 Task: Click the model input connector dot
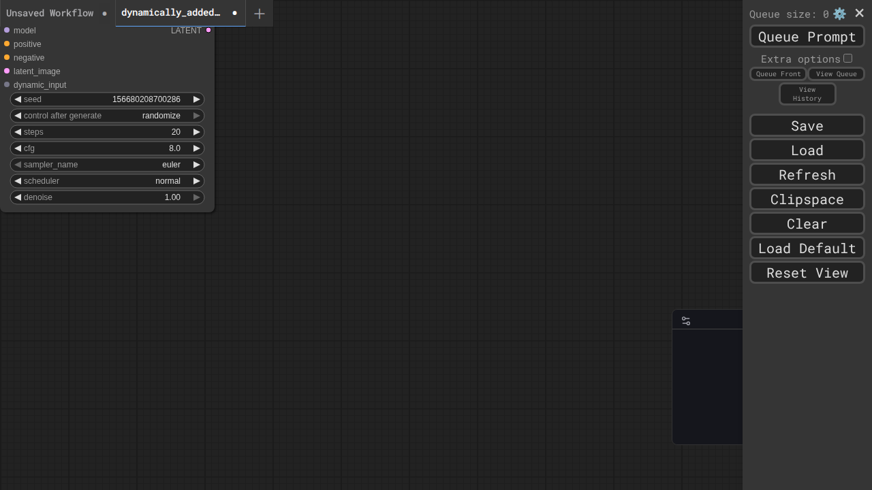[7, 31]
